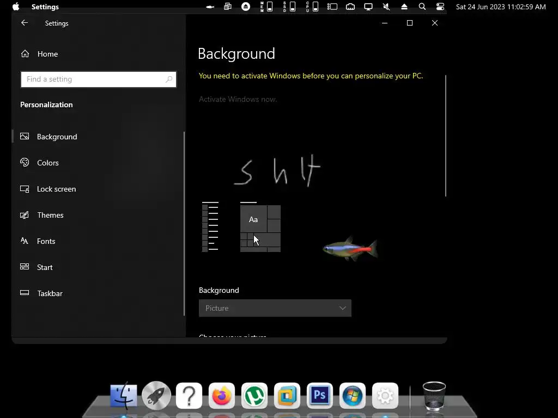Open the Windows logo app in dock
Viewport: 558px width, 418px height.
(353, 396)
